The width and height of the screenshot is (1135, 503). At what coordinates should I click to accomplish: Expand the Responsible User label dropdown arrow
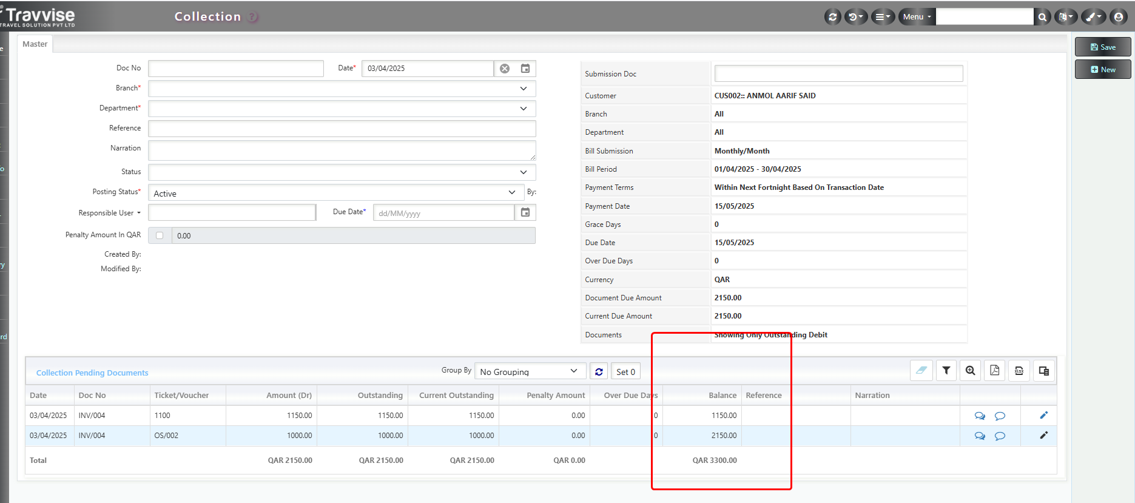tap(139, 213)
